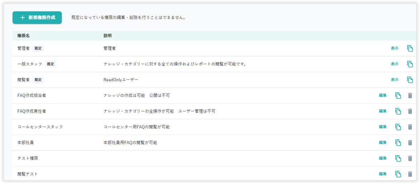The height and width of the screenshot is (184, 420).
Task: Click 編集 for FAQ作成担当者
Action: (383, 96)
